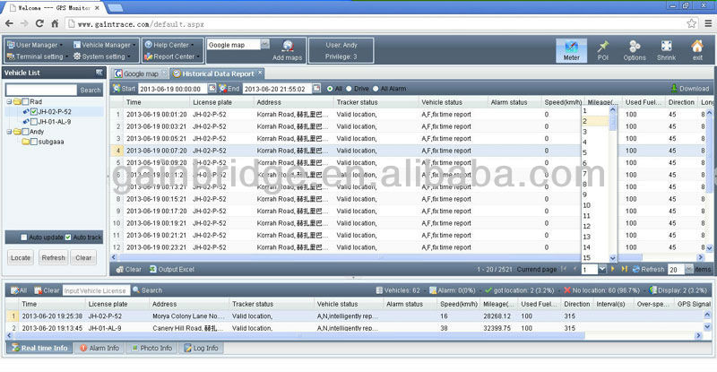Reload the browser page
The width and height of the screenshot is (717, 372).
point(39,23)
